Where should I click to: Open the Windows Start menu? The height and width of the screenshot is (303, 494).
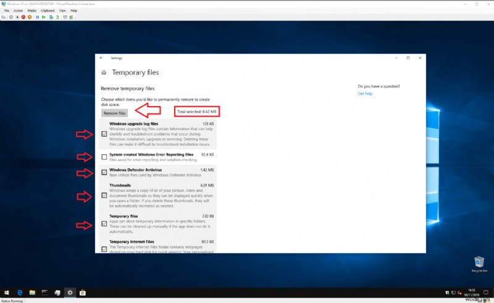7,293
